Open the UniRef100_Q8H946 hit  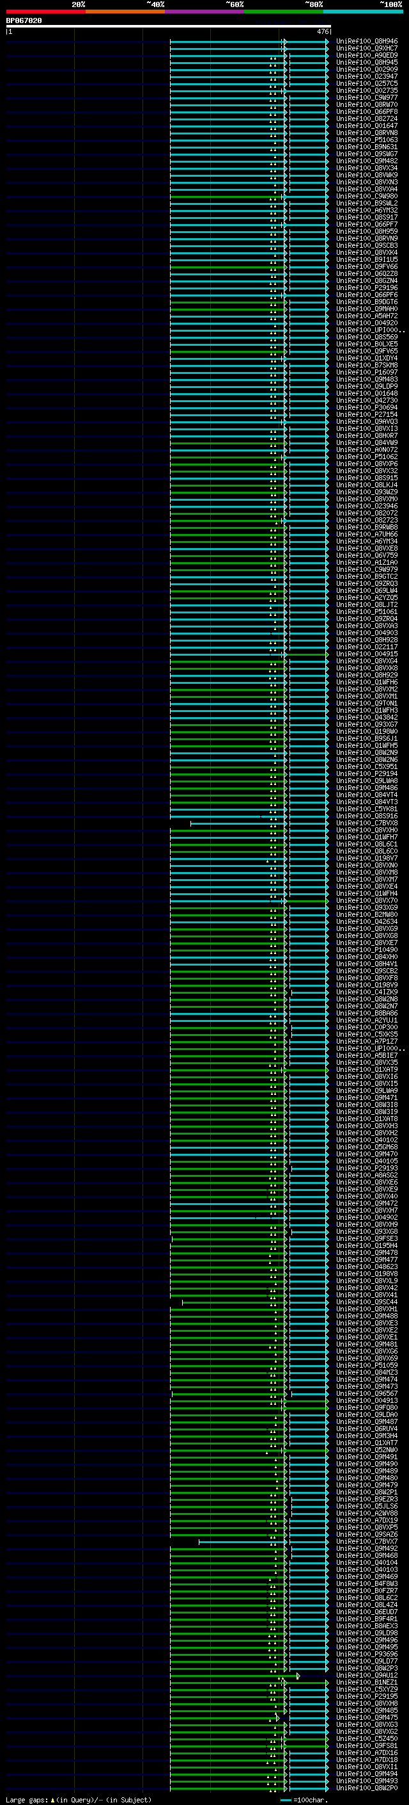tap(367, 42)
